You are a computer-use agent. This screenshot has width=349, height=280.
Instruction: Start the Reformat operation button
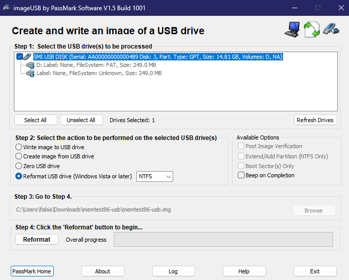(x=37, y=240)
